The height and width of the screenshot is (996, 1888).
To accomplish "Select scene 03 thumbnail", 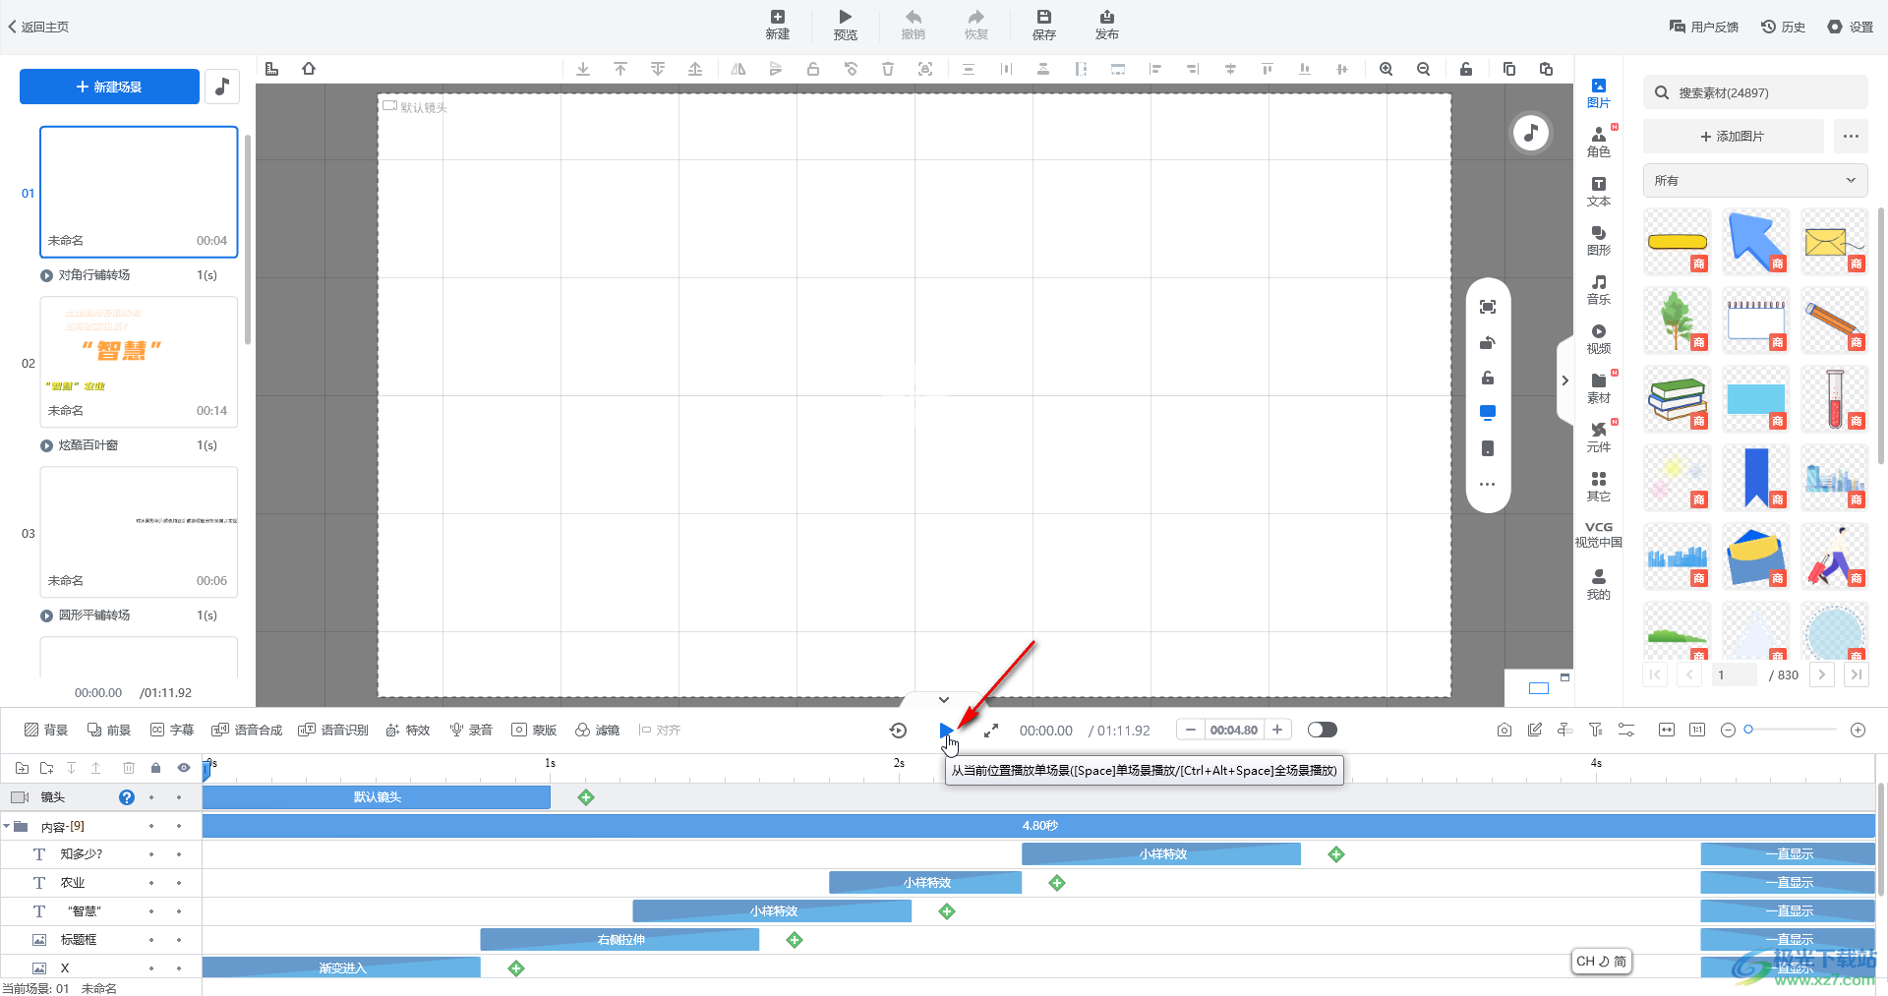I will 139,532.
